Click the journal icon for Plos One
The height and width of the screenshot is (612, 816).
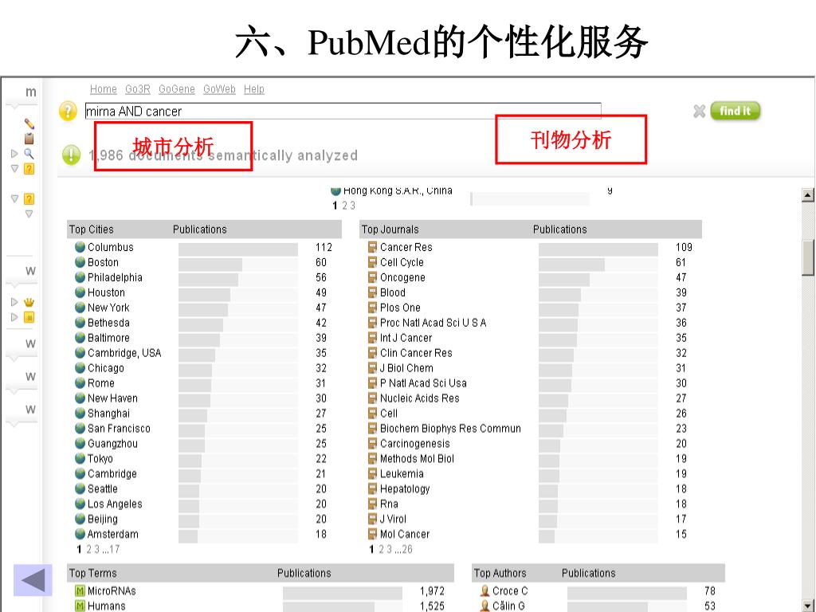pyautogui.click(x=372, y=307)
